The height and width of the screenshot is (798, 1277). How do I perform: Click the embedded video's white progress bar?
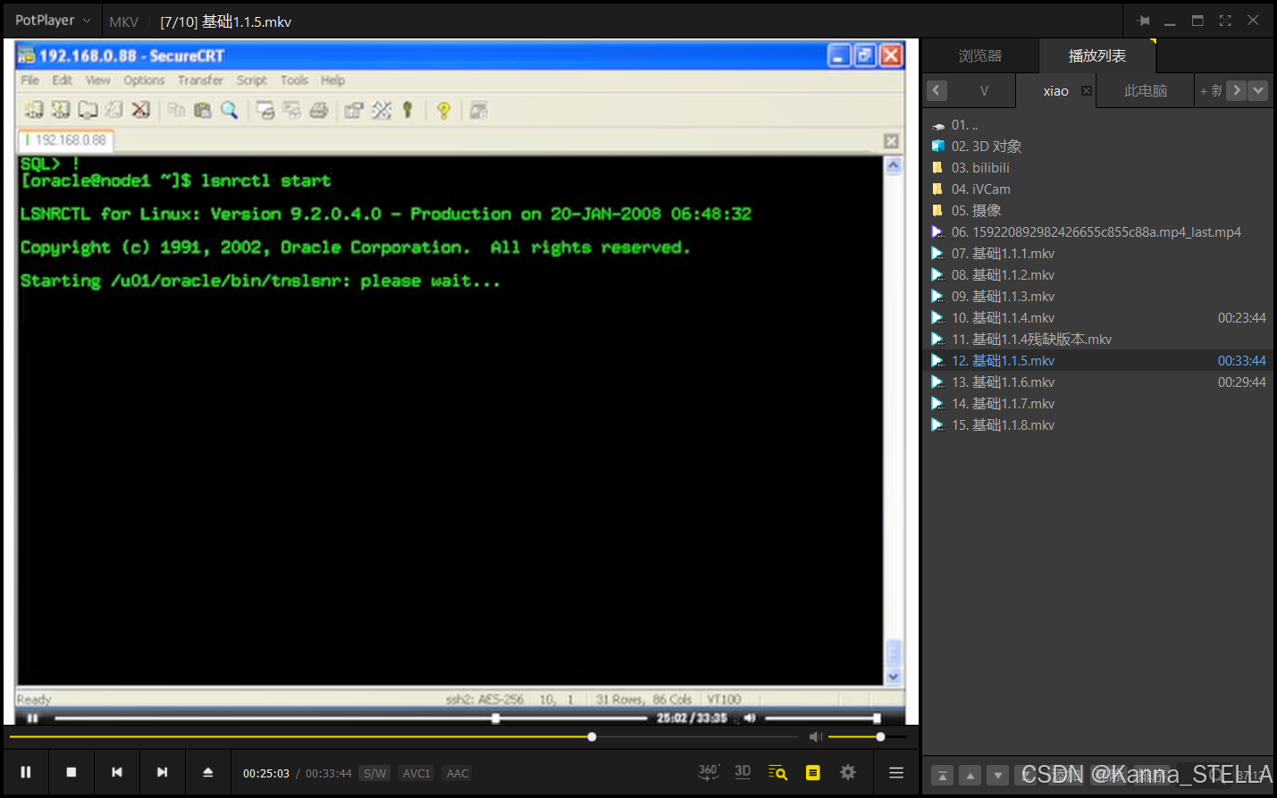click(350, 718)
